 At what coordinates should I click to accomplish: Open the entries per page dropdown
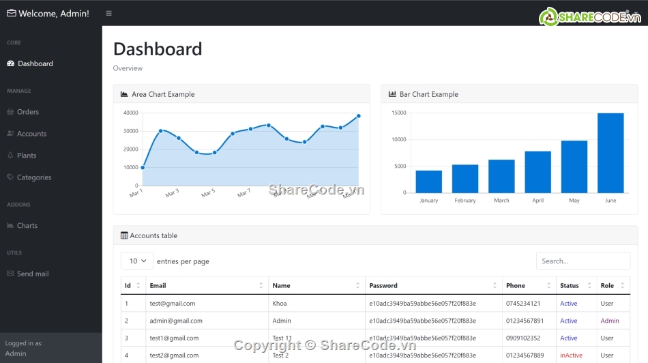[136, 261]
